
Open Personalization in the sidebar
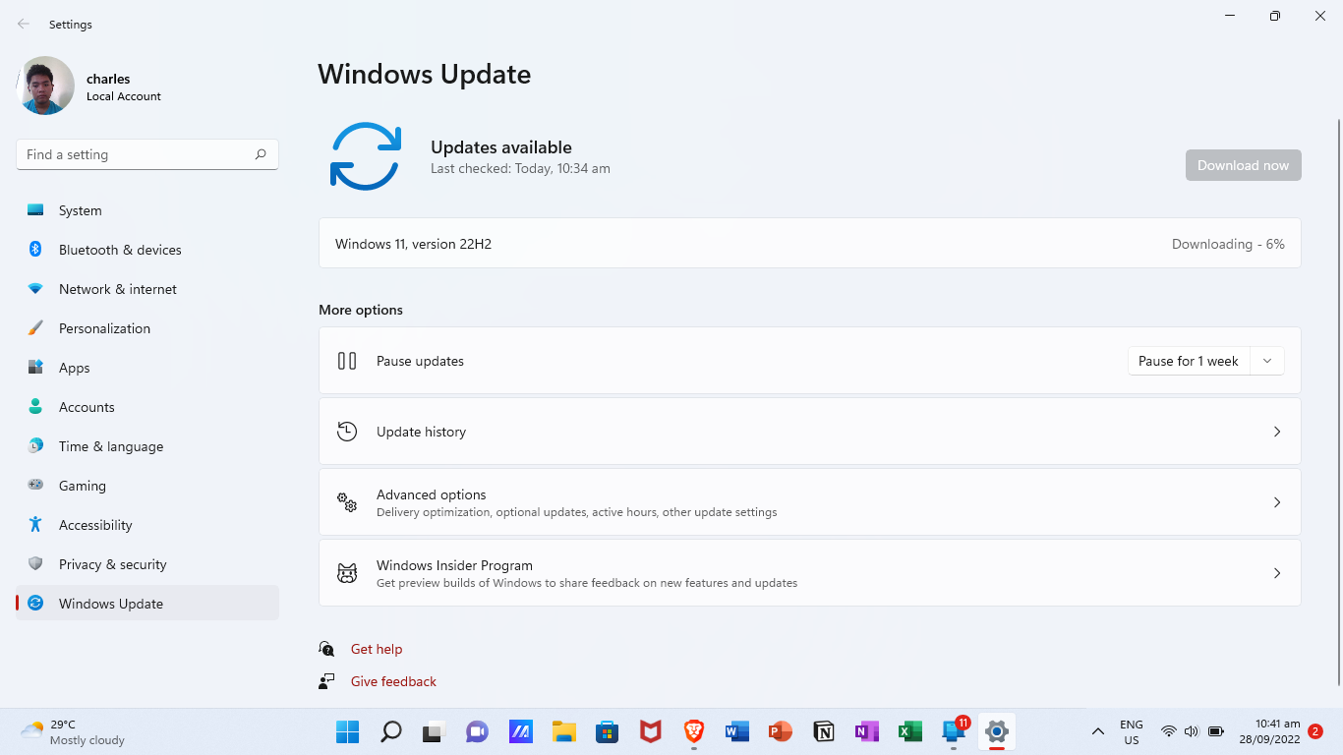click(x=147, y=328)
